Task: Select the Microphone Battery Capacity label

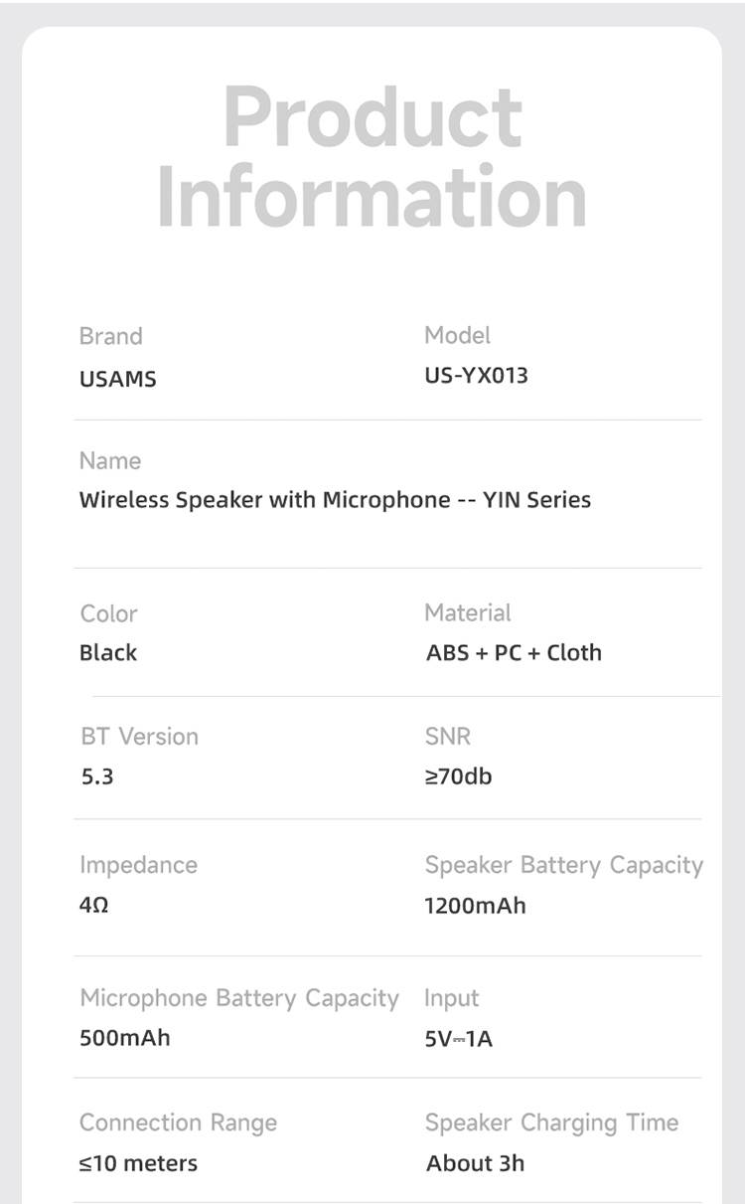Action: tap(238, 998)
